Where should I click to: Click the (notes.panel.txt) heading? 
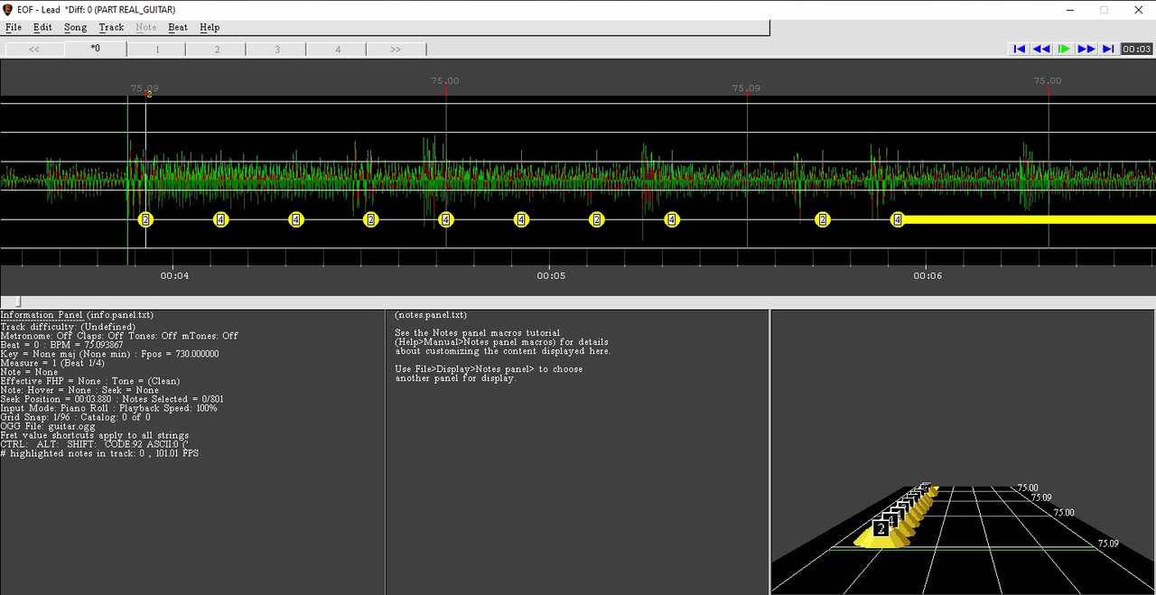431,315
